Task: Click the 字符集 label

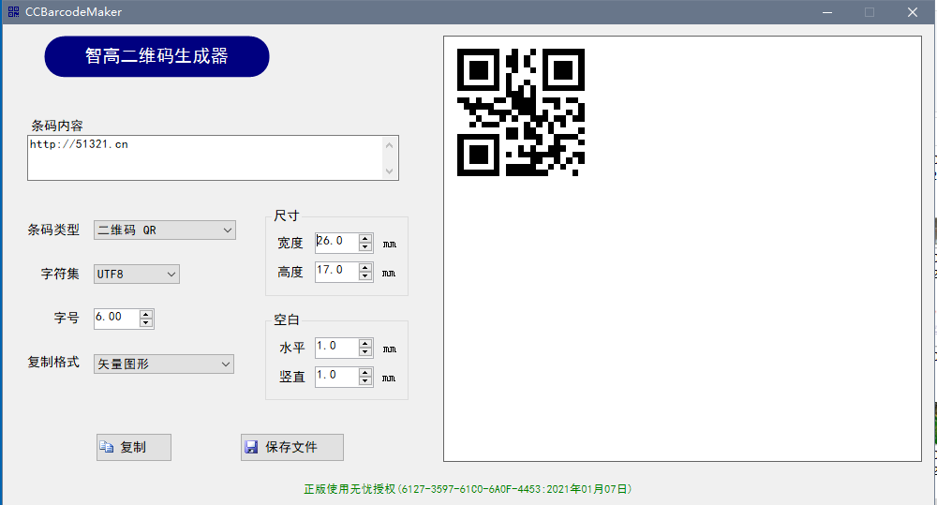Action: click(x=60, y=274)
